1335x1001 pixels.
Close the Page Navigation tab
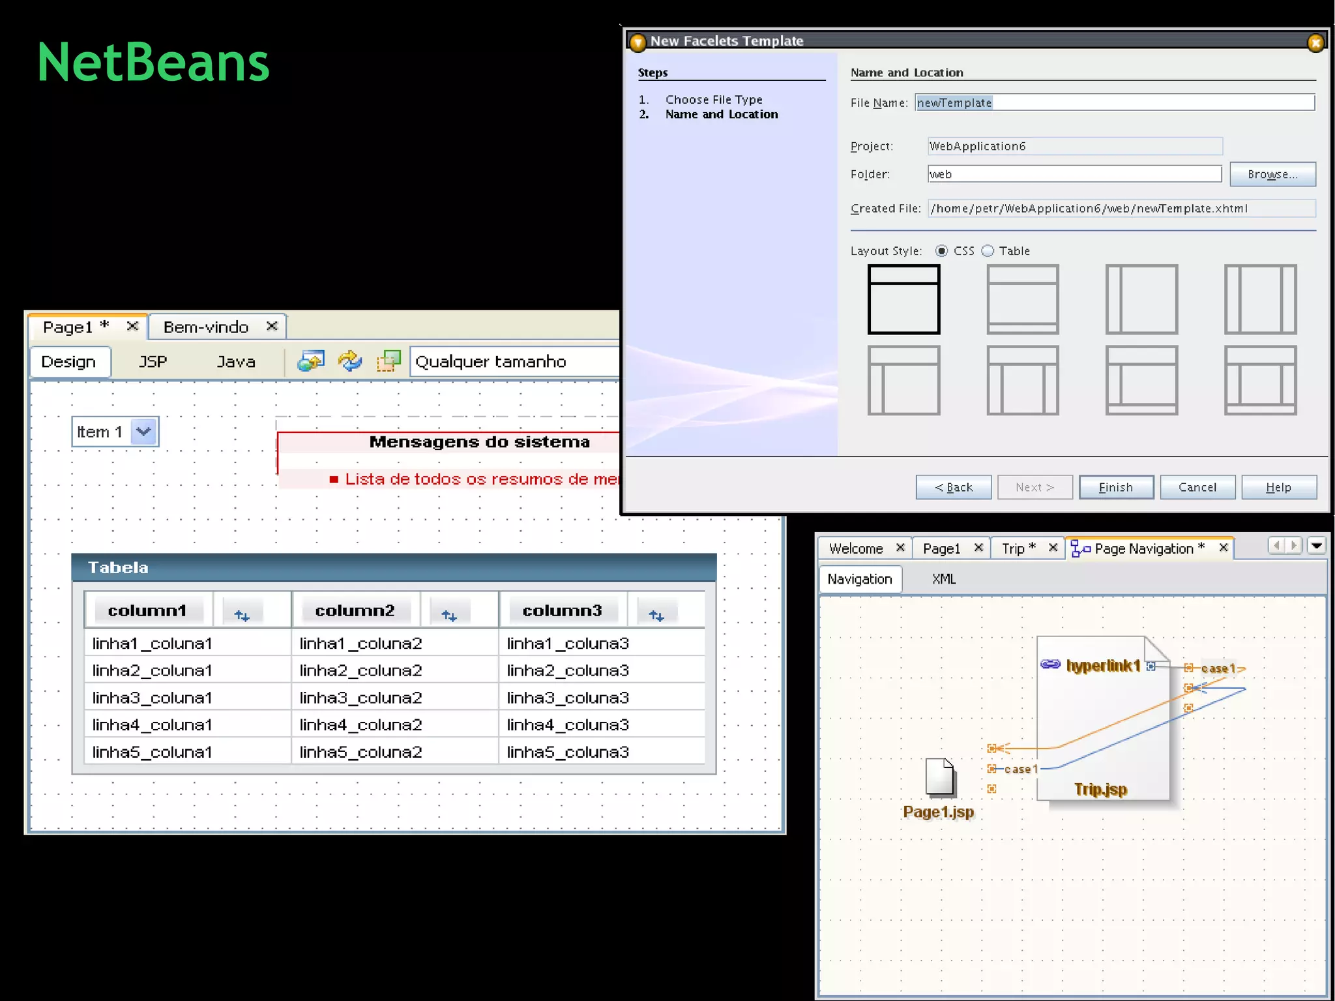click(1224, 547)
